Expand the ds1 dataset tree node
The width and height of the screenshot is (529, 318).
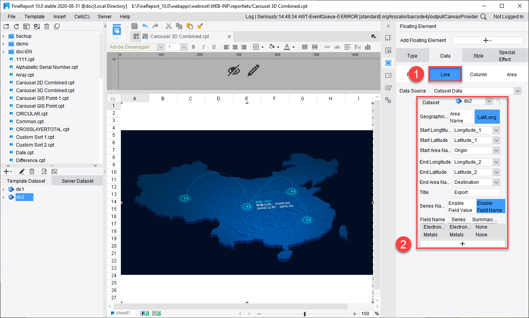(x=4, y=189)
